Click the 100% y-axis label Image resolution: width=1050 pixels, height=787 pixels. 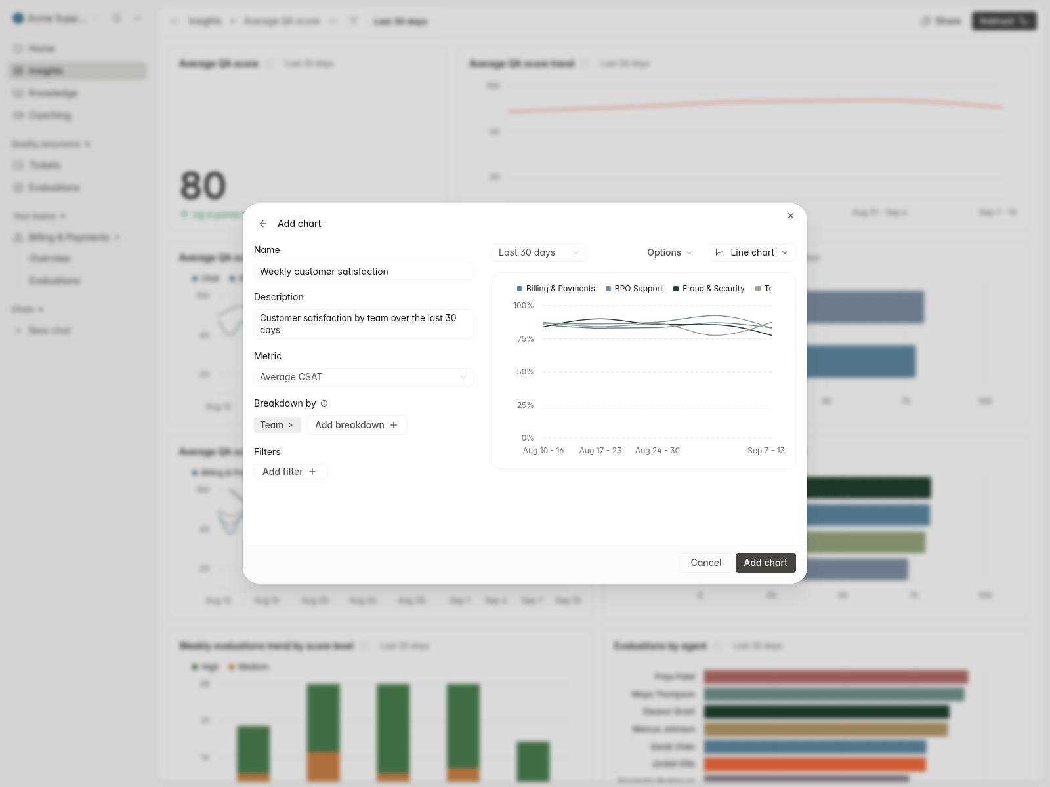(524, 306)
